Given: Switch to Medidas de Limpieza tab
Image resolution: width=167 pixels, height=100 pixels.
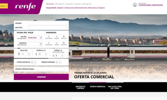Looking at the screenshot, I should 80,87.
